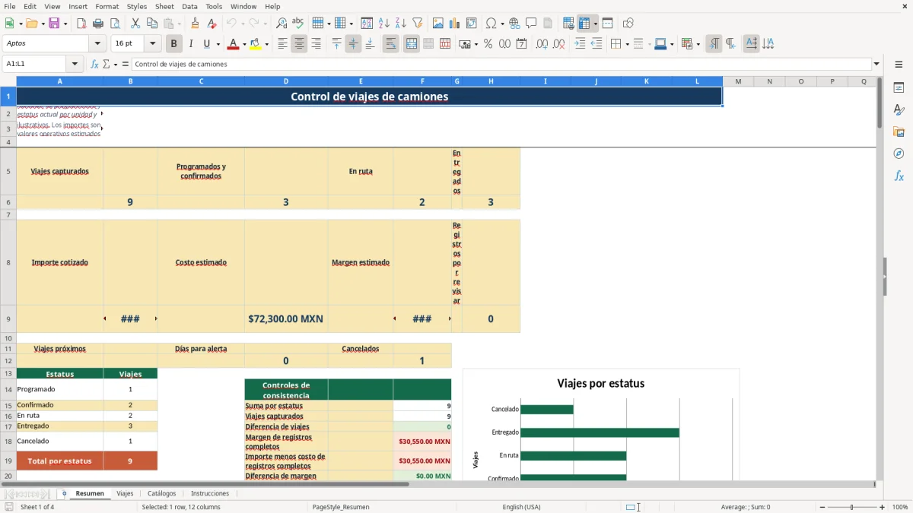Toggle wrap text
Viewport: 913px width, 513px height.
tap(391, 44)
